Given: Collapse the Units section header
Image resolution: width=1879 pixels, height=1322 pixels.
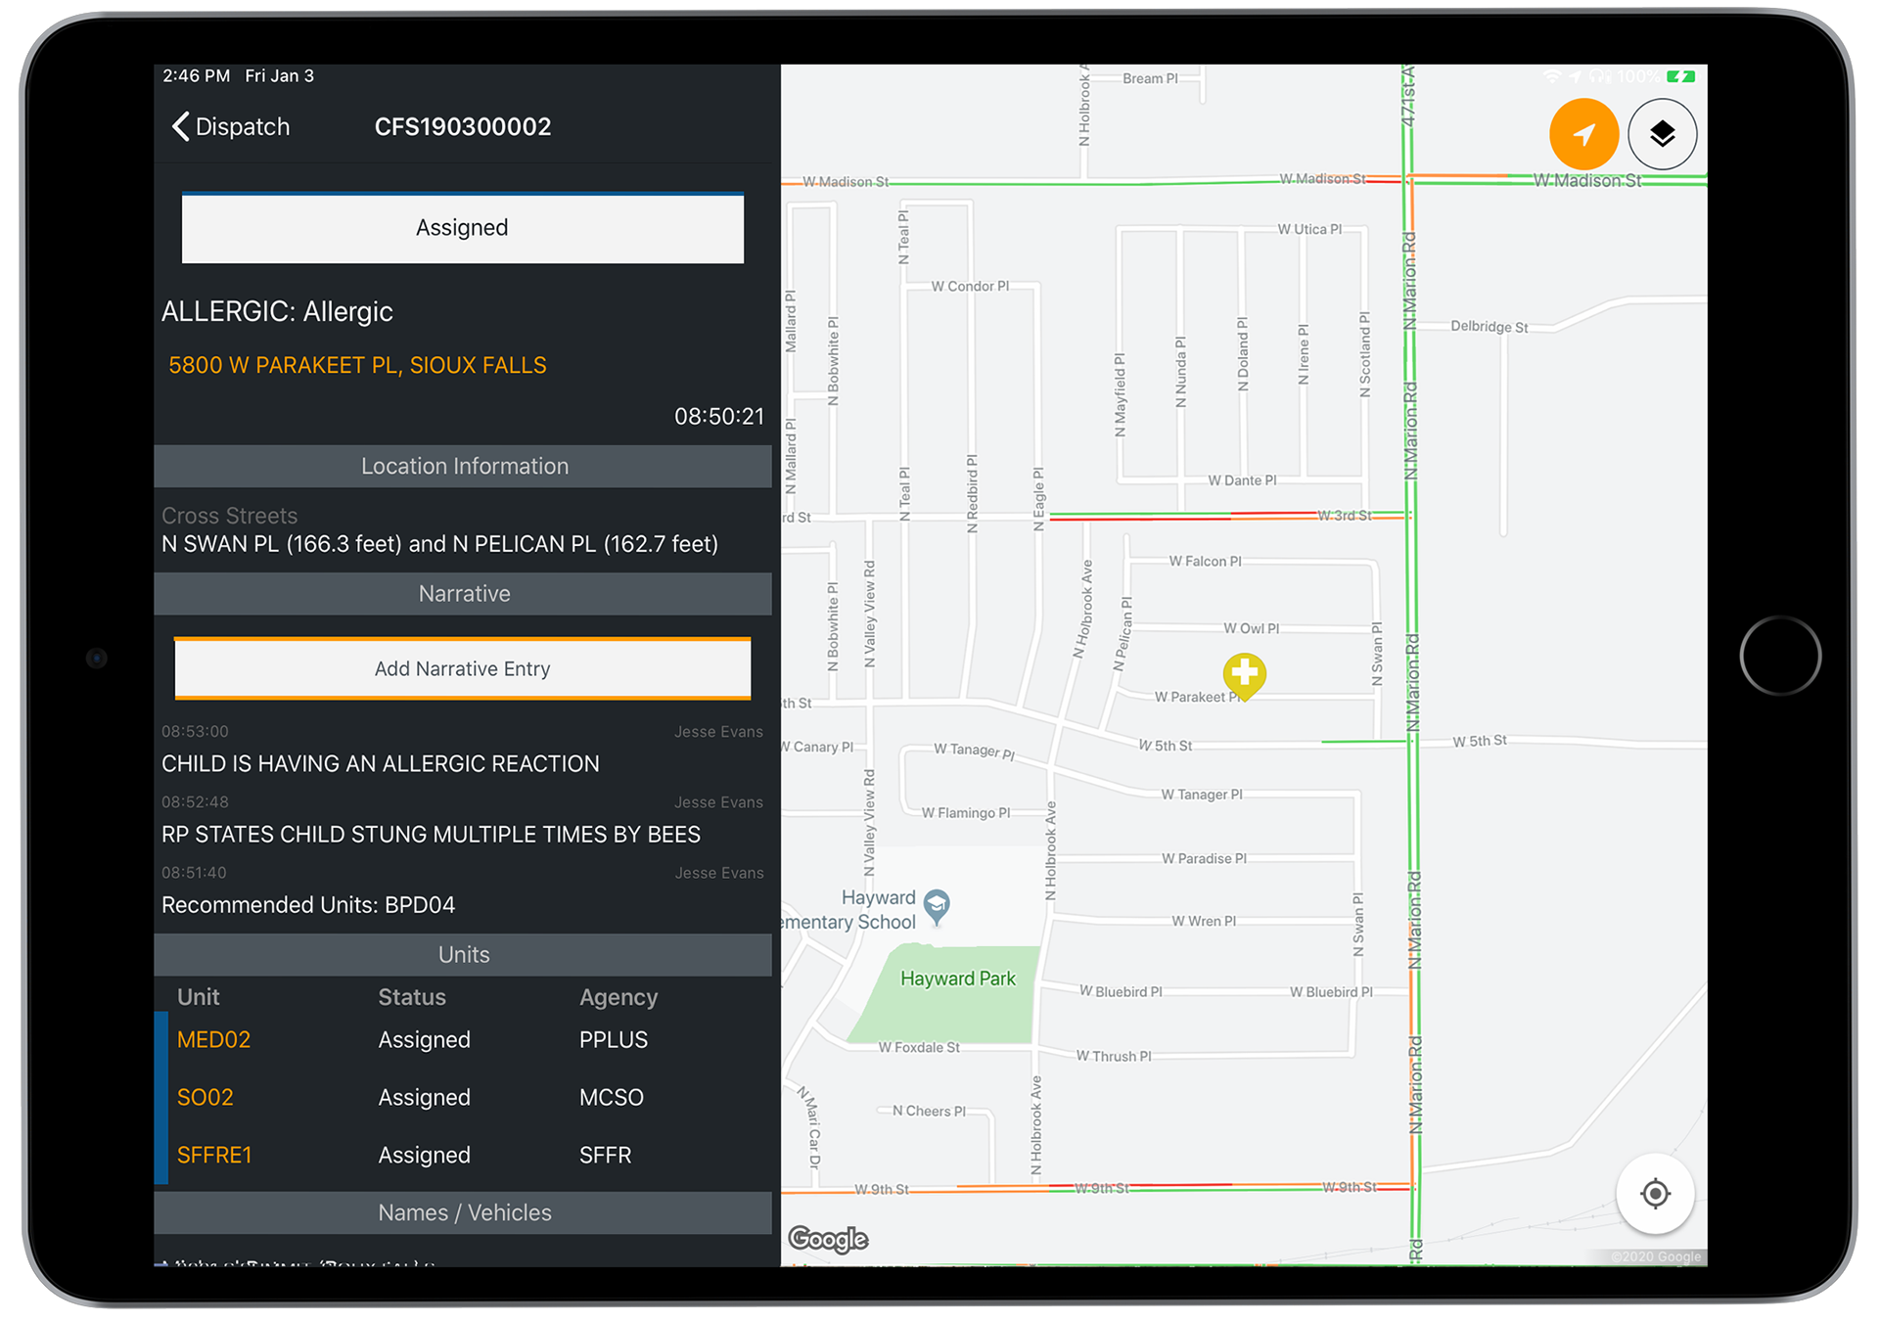Looking at the screenshot, I should [x=463, y=955].
